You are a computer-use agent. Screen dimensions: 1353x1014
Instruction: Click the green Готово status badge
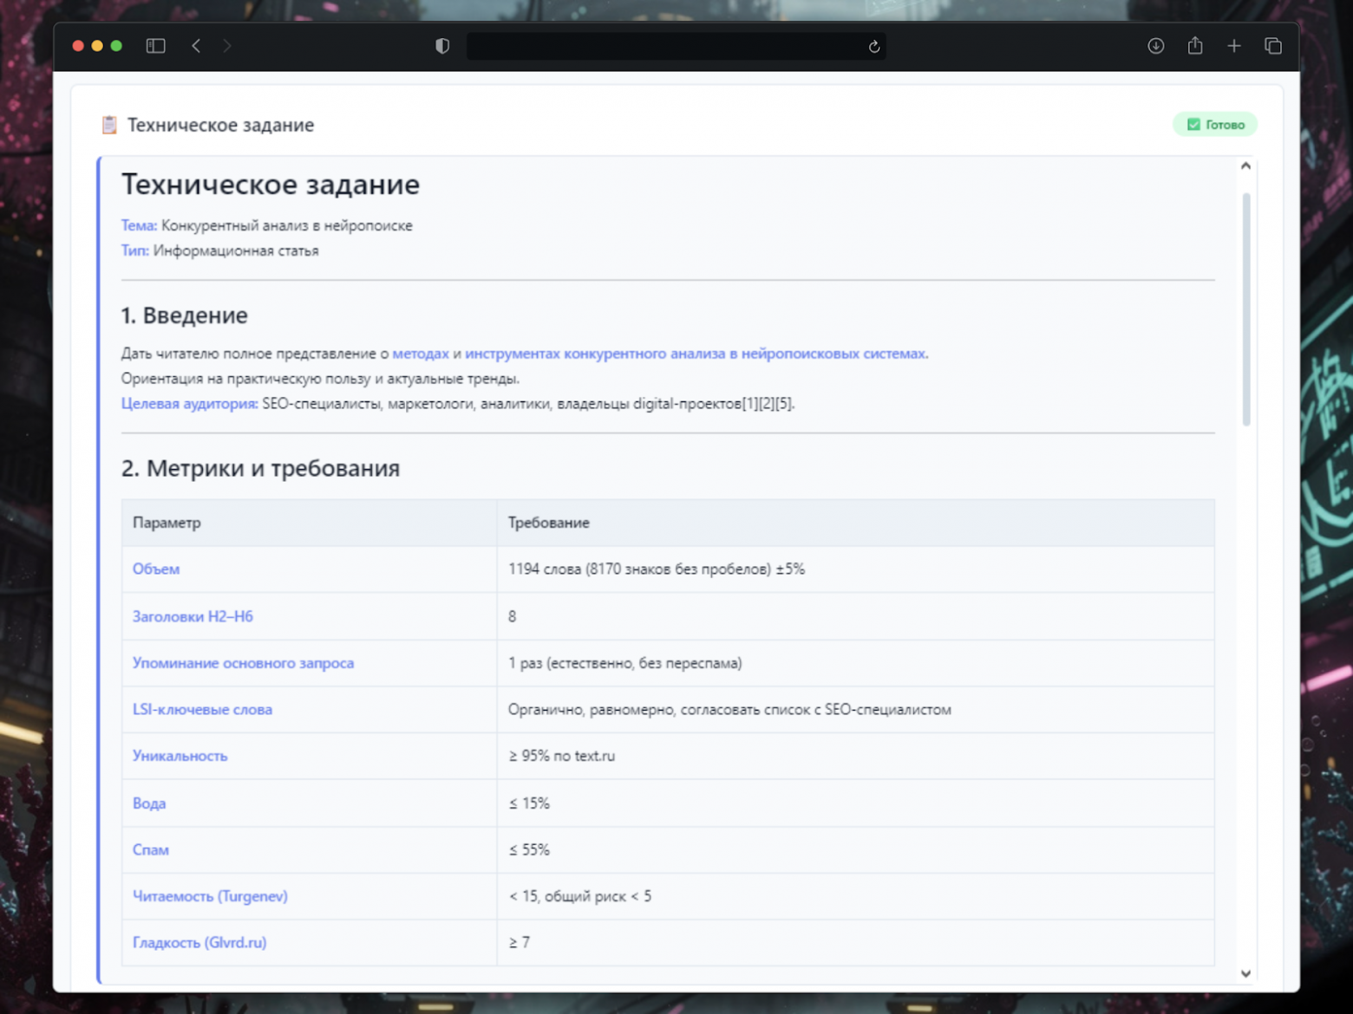point(1215,124)
